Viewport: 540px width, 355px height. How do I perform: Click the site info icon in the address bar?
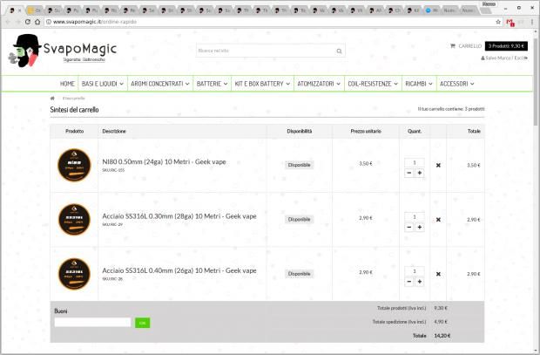pyautogui.click(x=49, y=22)
